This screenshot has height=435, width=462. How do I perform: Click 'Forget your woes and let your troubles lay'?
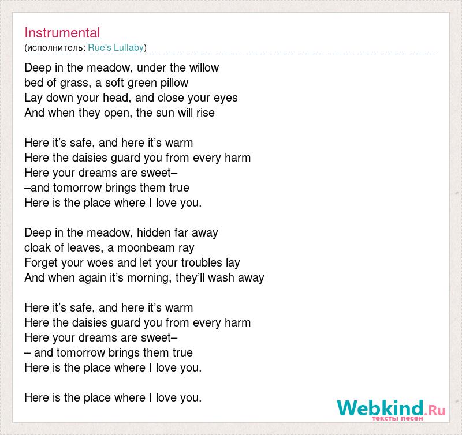(x=132, y=263)
